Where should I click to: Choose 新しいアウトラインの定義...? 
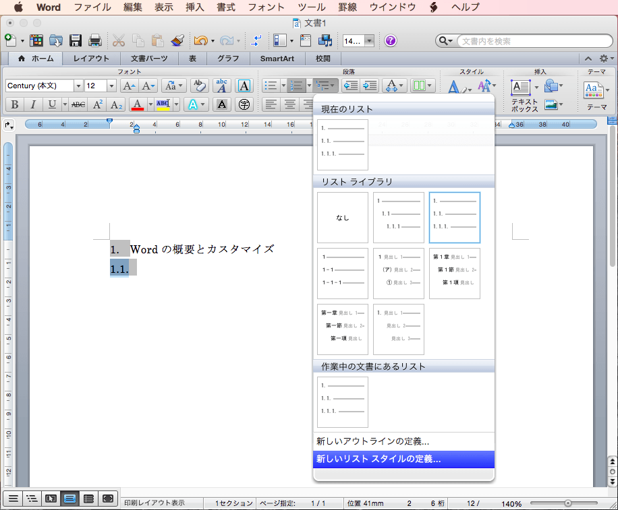point(403,441)
